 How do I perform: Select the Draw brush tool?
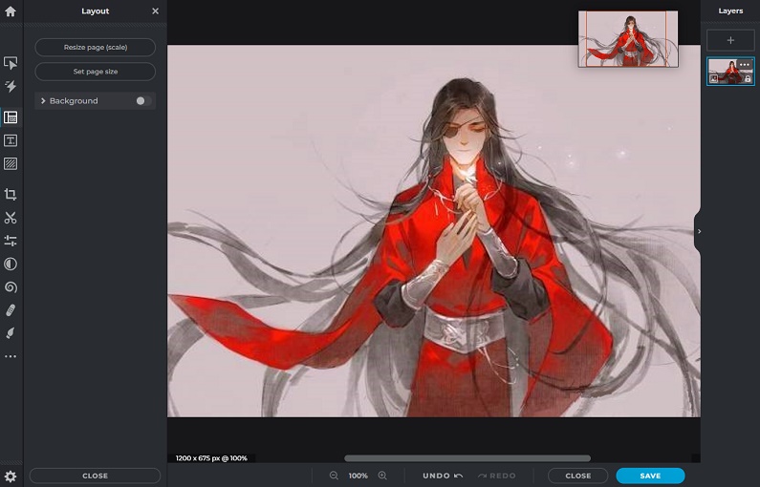click(x=11, y=333)
